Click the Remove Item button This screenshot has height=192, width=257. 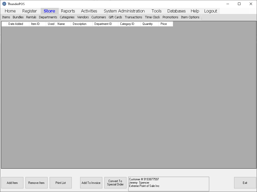coord(36,183)
